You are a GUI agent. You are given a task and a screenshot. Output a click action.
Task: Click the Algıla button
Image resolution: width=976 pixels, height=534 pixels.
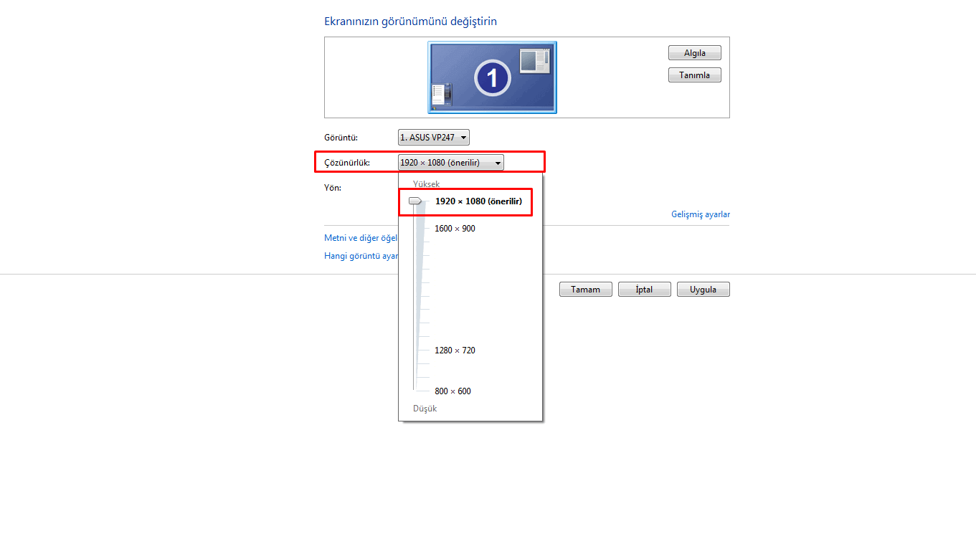pyautogui.click(x=694, y=53)
